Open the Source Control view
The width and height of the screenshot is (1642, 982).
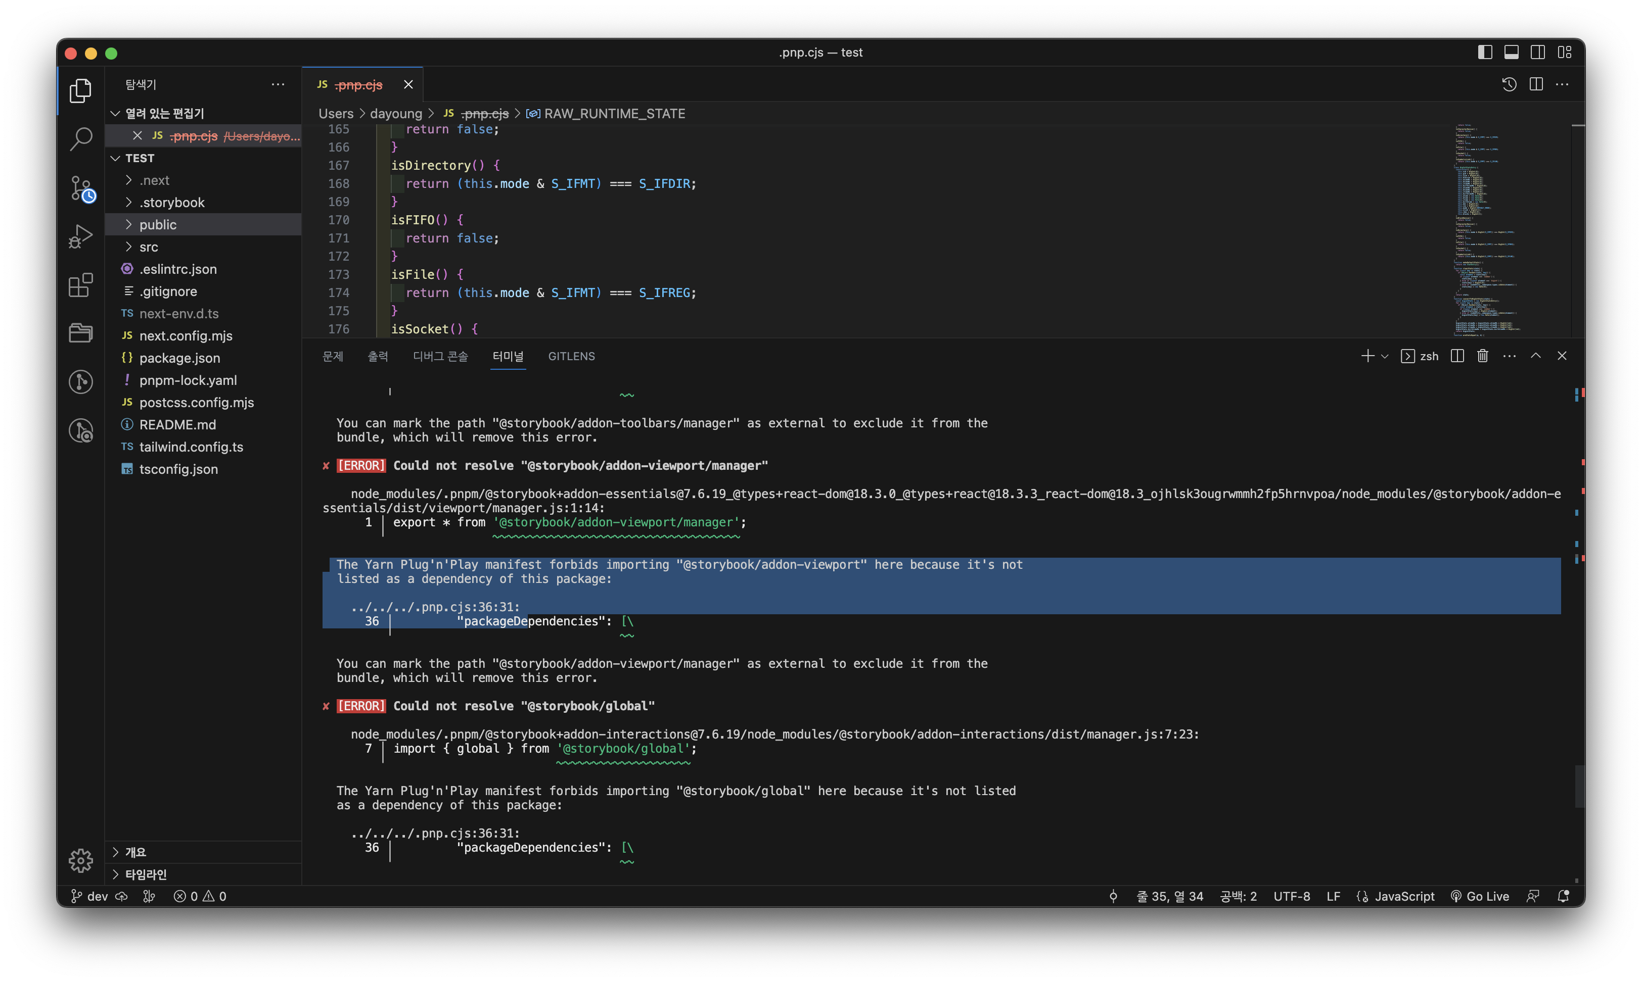(x=81, y=188)
